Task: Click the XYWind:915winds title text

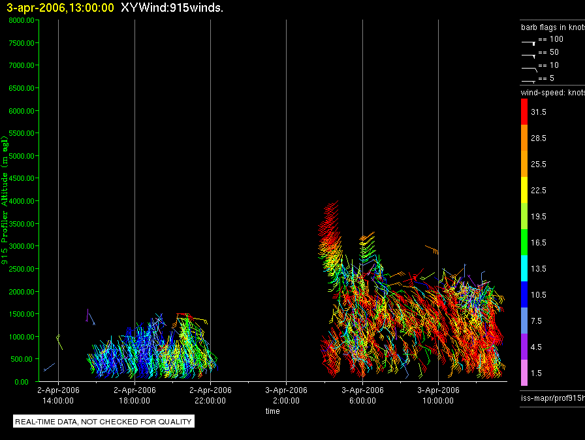Action: pyautogui.click(x=172, y=8)
